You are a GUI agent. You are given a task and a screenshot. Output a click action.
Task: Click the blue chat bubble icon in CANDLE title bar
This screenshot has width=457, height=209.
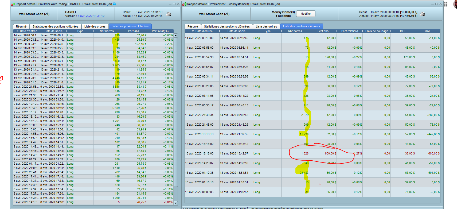click(x=114, y=4)
